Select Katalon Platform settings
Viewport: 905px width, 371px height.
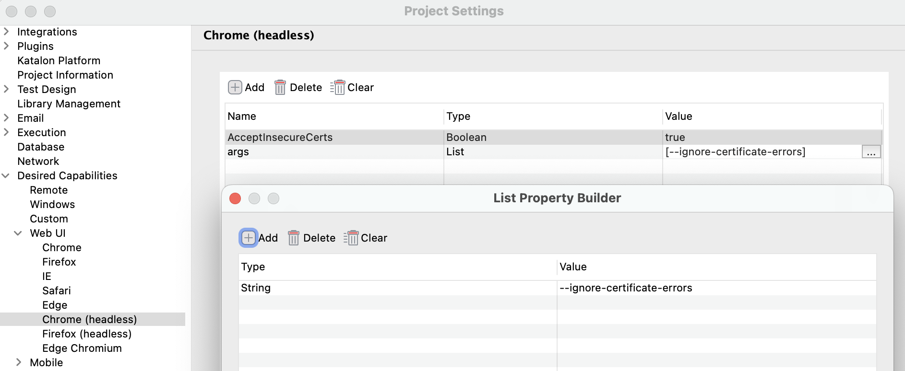click(x=59, y=60)
